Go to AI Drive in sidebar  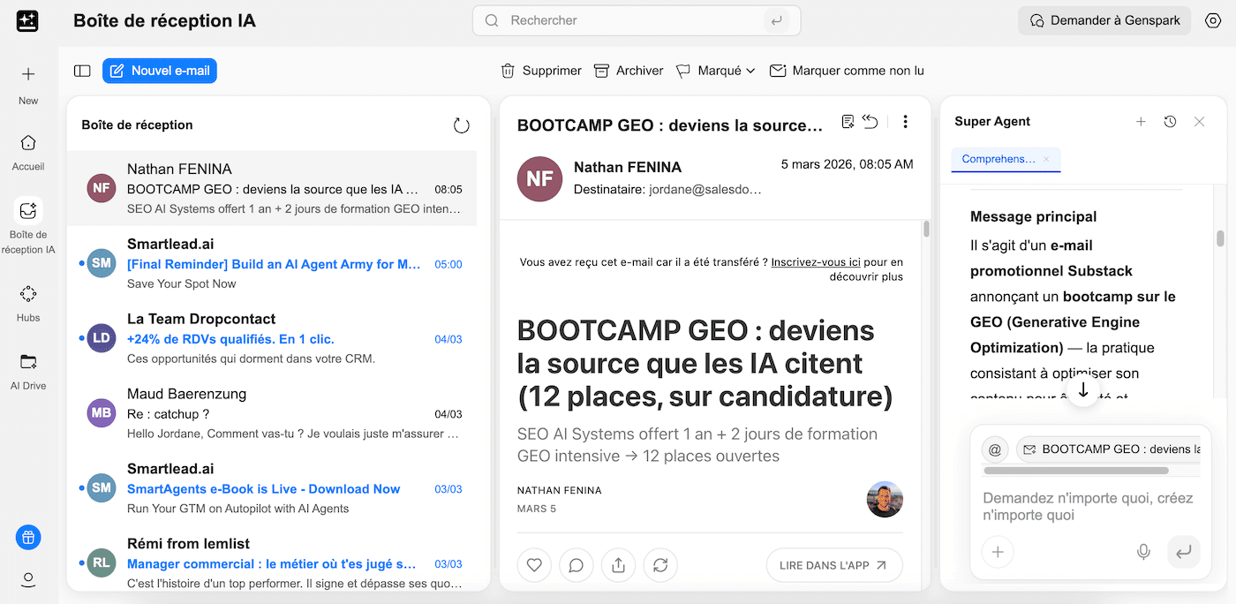(x=28, y=370)
